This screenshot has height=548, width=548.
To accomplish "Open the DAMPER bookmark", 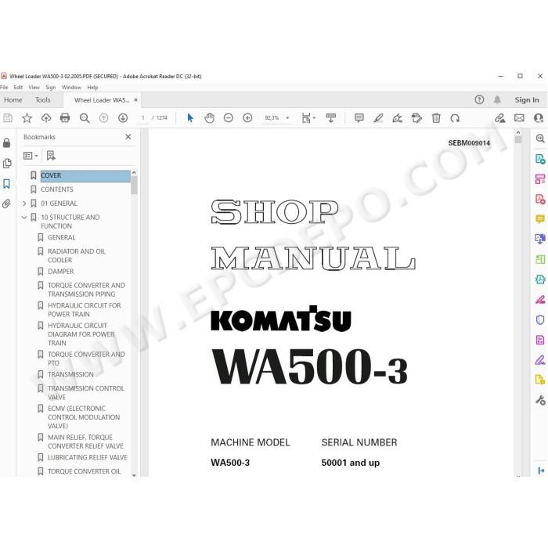I will tap(61, 272).
